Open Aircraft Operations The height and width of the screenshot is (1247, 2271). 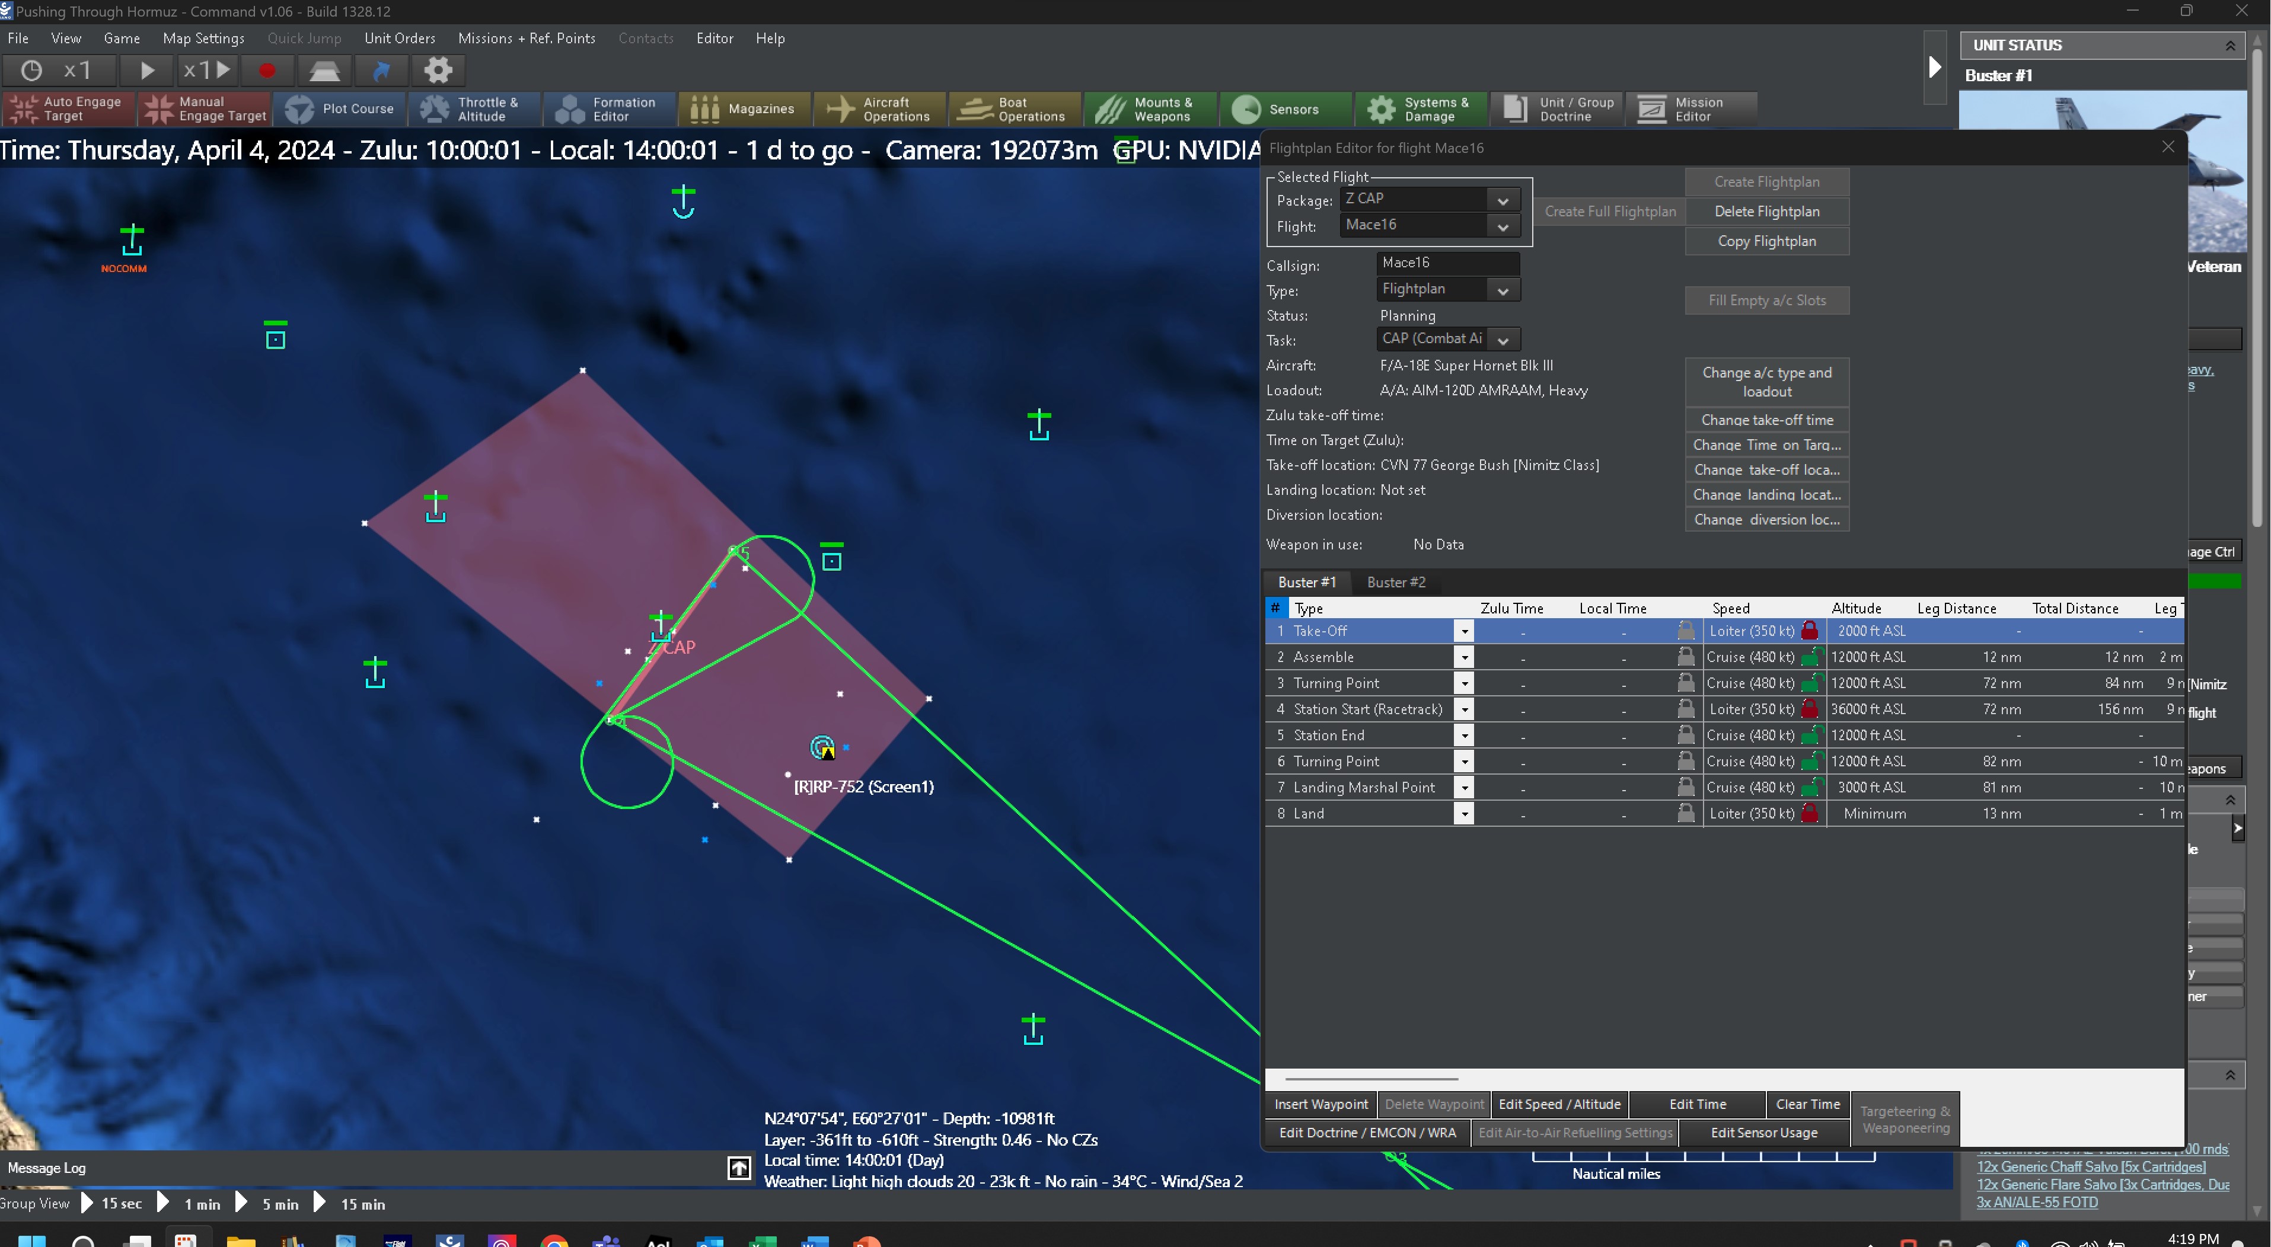(x=880, y=109)
